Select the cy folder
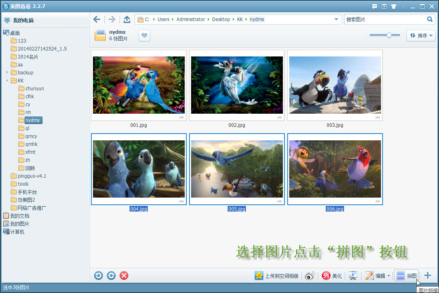 click(x=27, y=105)
